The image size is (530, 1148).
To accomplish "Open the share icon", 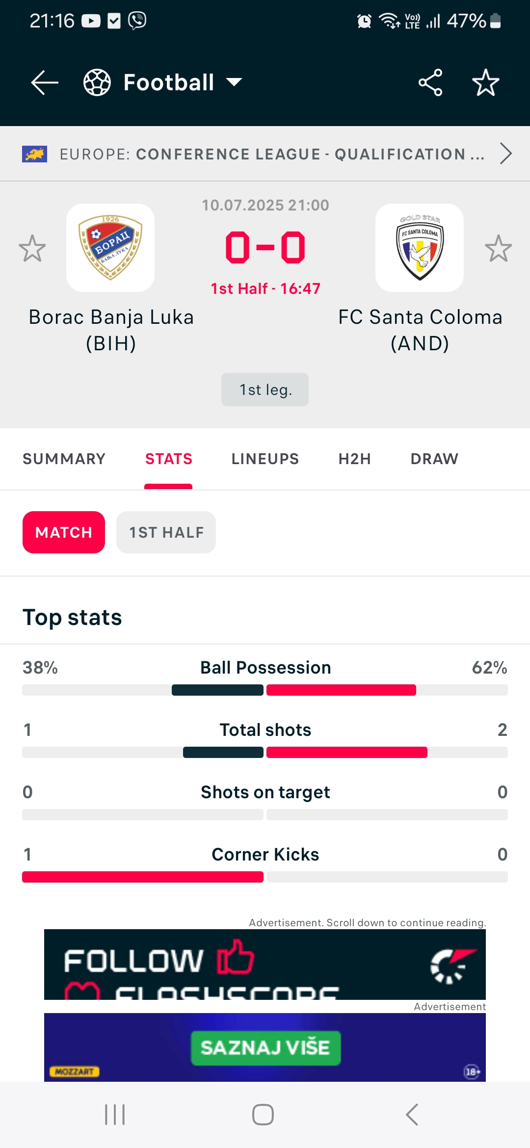I will click(x=430, y=82).
